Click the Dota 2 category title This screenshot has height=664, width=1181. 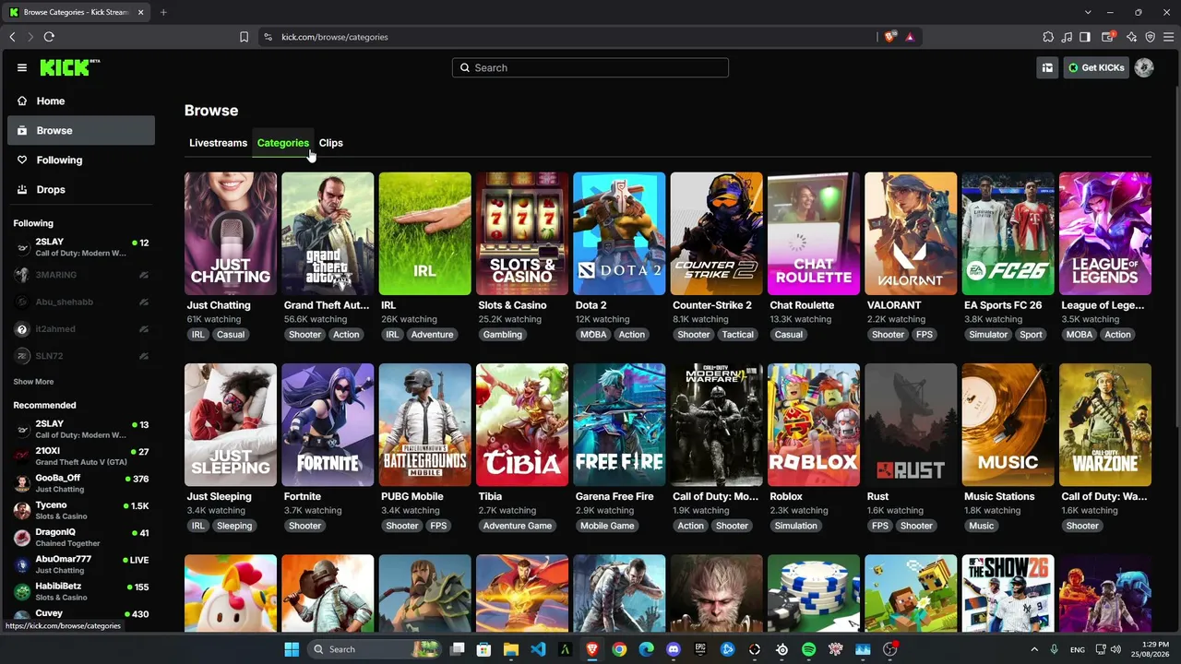[x=590, y=305]
